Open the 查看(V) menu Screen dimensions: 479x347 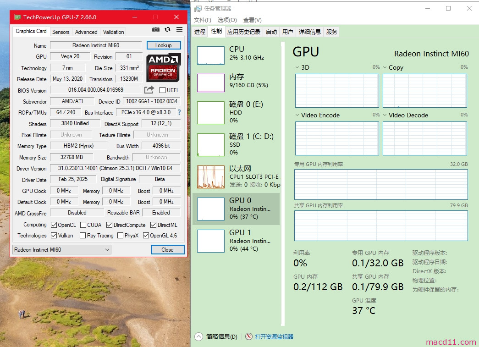point(252,20)
